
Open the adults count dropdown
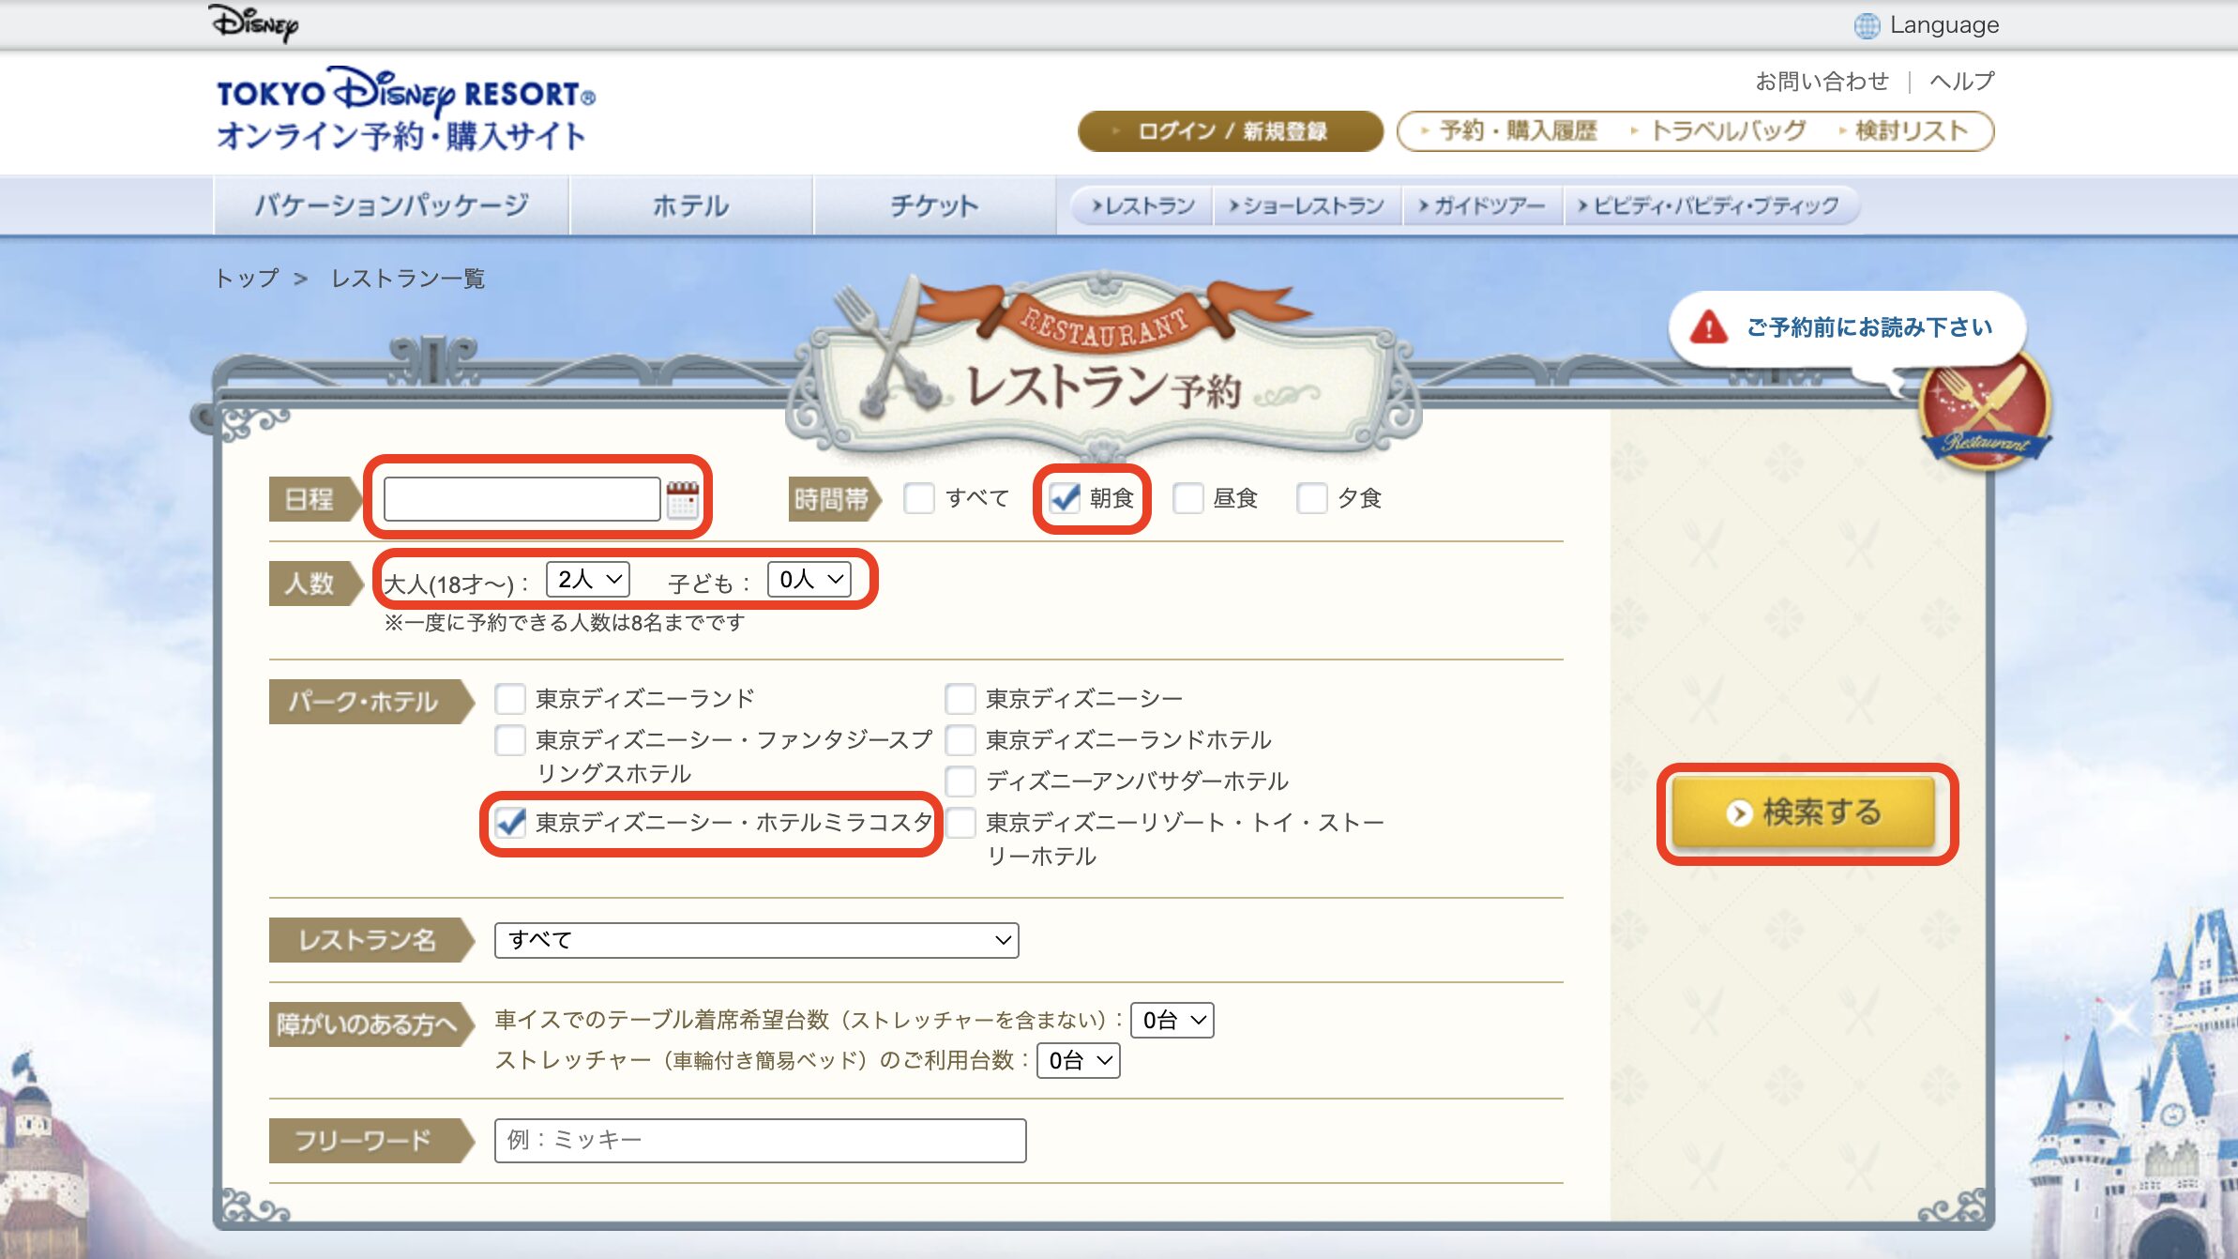click(x=588, y=580)
